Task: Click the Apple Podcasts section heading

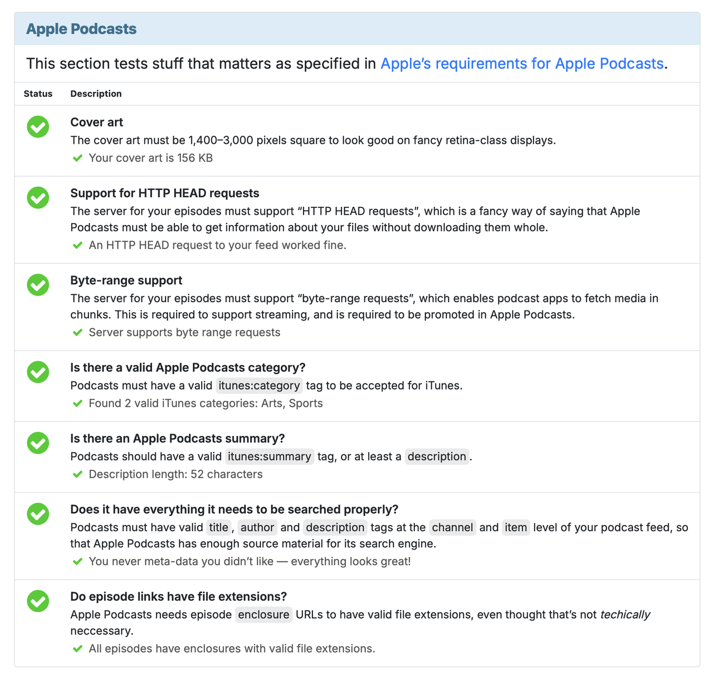Action: tap(81, 29)
